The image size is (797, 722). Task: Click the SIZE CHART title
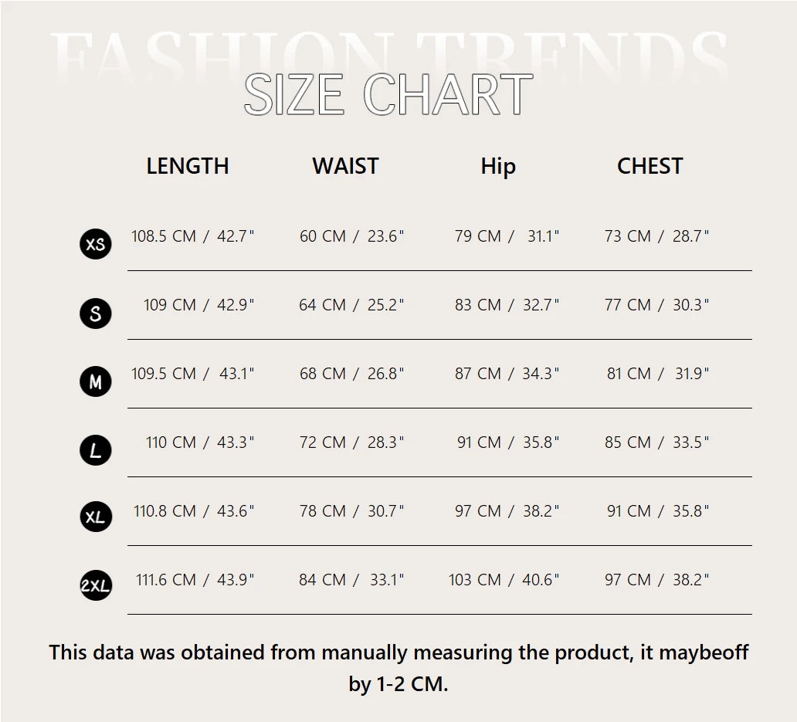[x=388, y=96]
